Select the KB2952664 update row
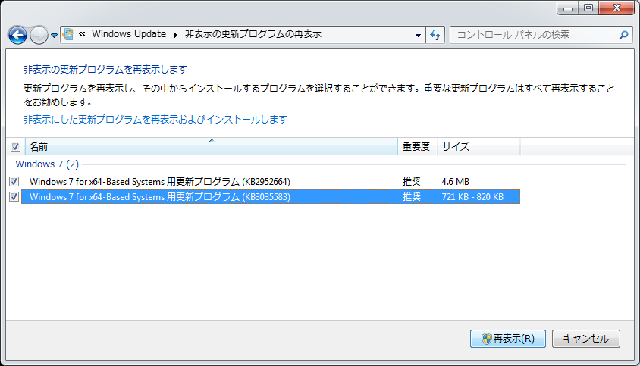This screenshot has width=640, height=366. [160, 182]
